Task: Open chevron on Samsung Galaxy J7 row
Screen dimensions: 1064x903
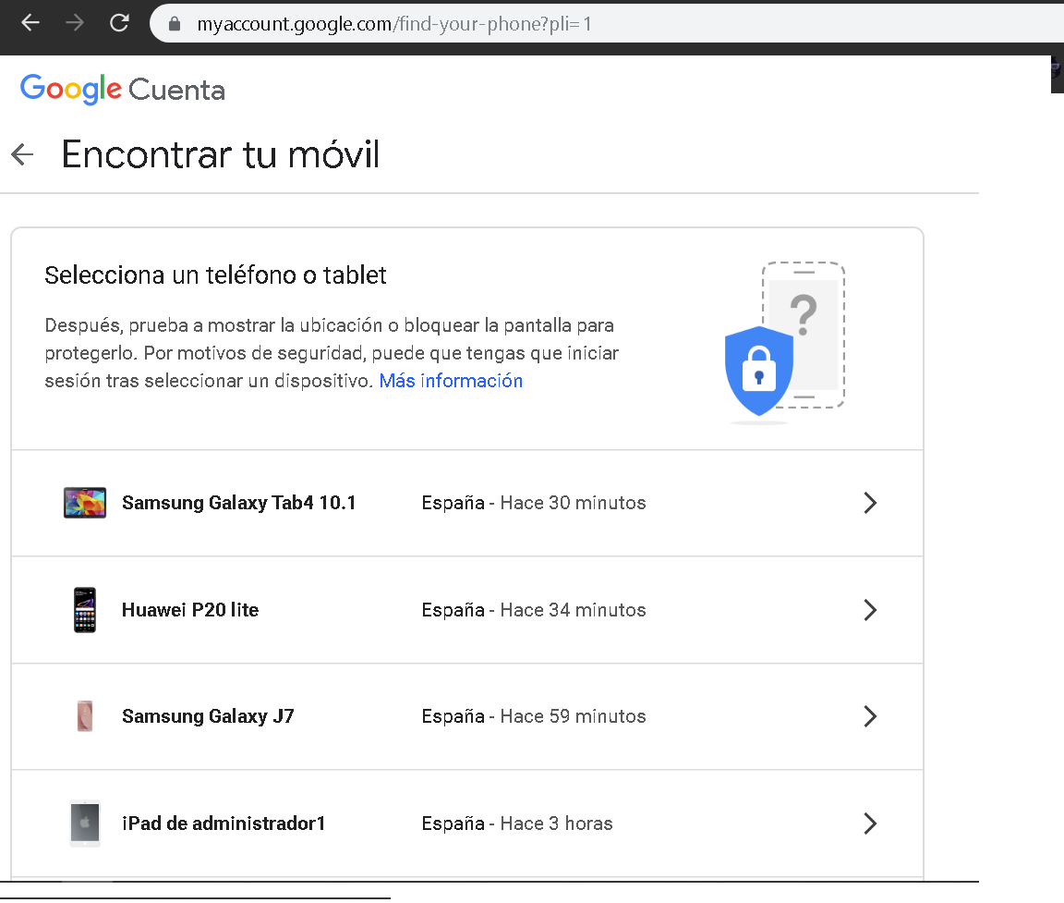Action: click(870, 716)
